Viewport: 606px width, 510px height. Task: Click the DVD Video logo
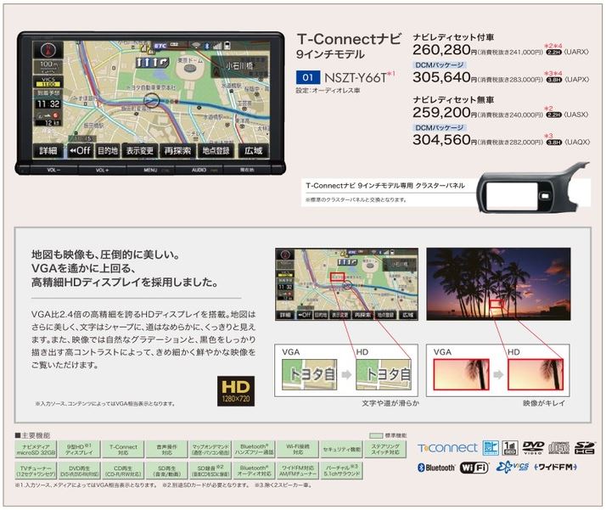point(533,447)
